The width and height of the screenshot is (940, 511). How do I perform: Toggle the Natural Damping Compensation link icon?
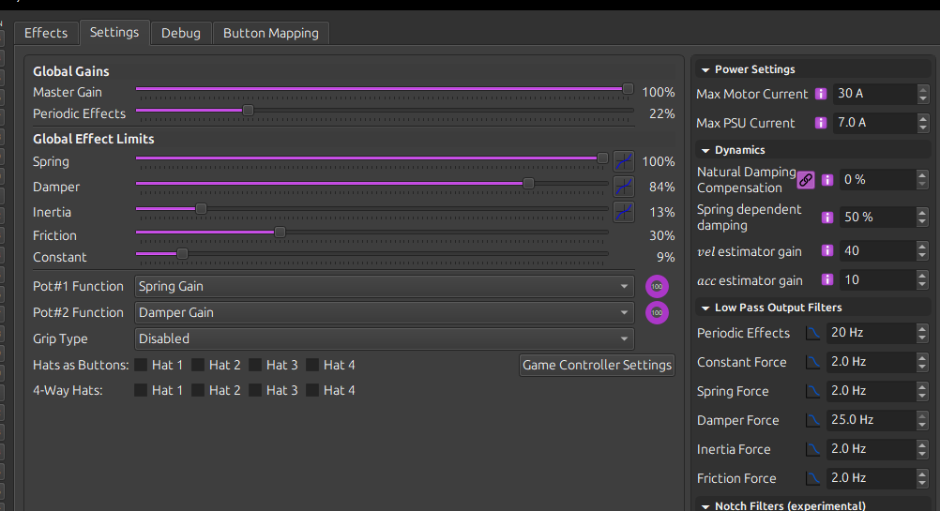point(806,180)
